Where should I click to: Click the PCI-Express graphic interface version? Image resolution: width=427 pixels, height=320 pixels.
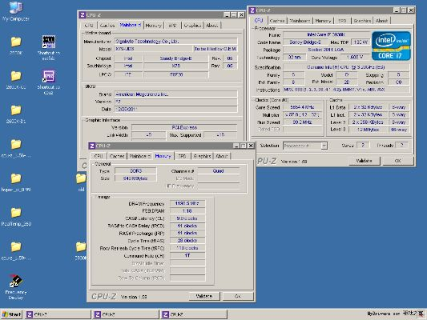pyautogui.click(x=184, y=127)
